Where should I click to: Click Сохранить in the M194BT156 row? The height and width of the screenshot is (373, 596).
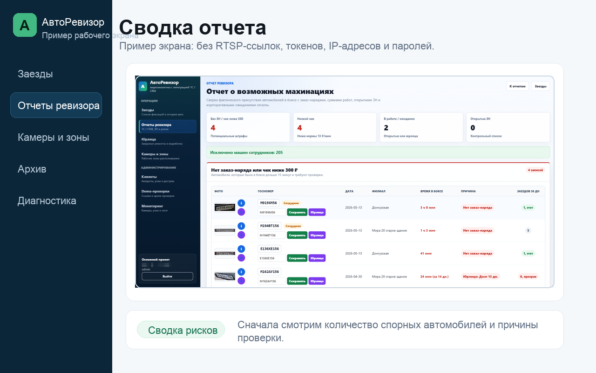tap(297, 235)
